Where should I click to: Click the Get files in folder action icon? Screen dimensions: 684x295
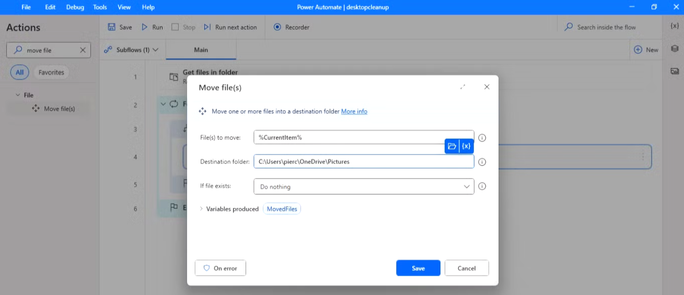click(x=173, y=77)
